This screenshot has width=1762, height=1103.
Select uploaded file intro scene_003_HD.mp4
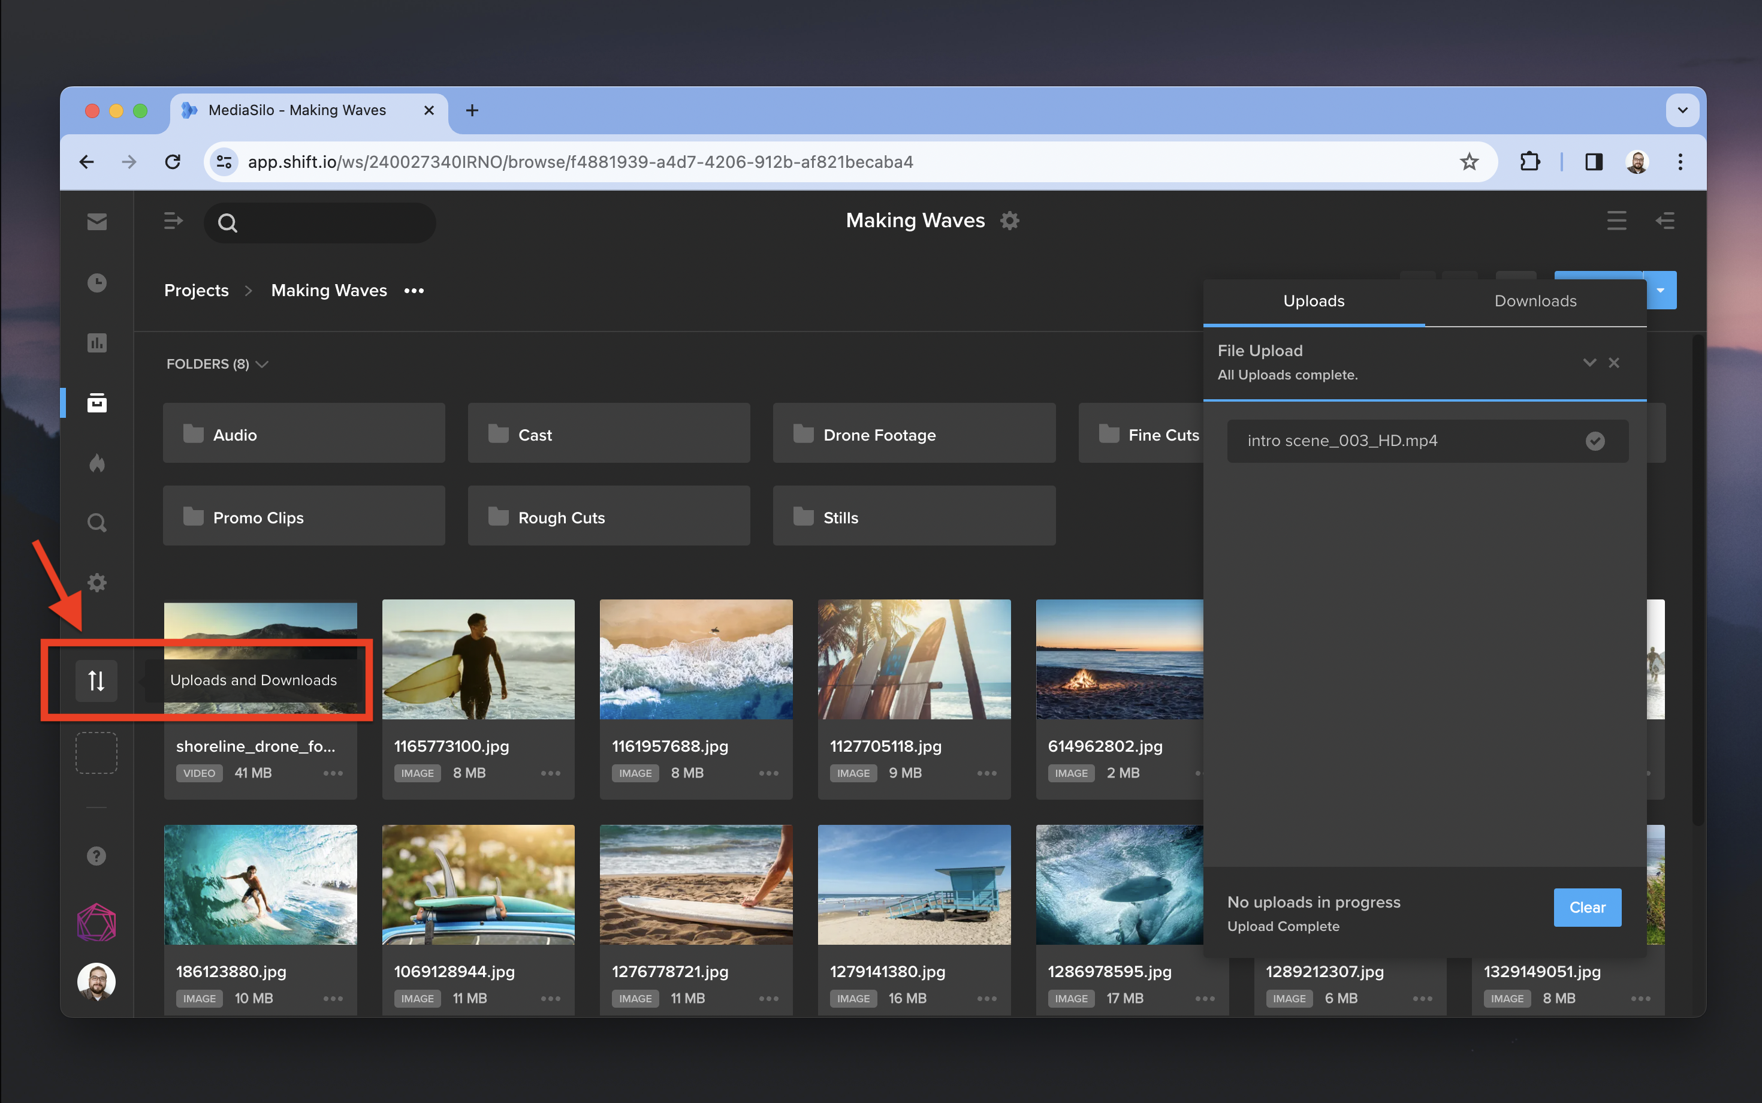pyautogui.click(x=1427, y=441)
